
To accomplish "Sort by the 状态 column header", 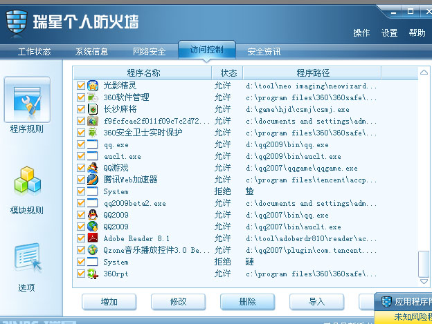I will coord(227,73).
